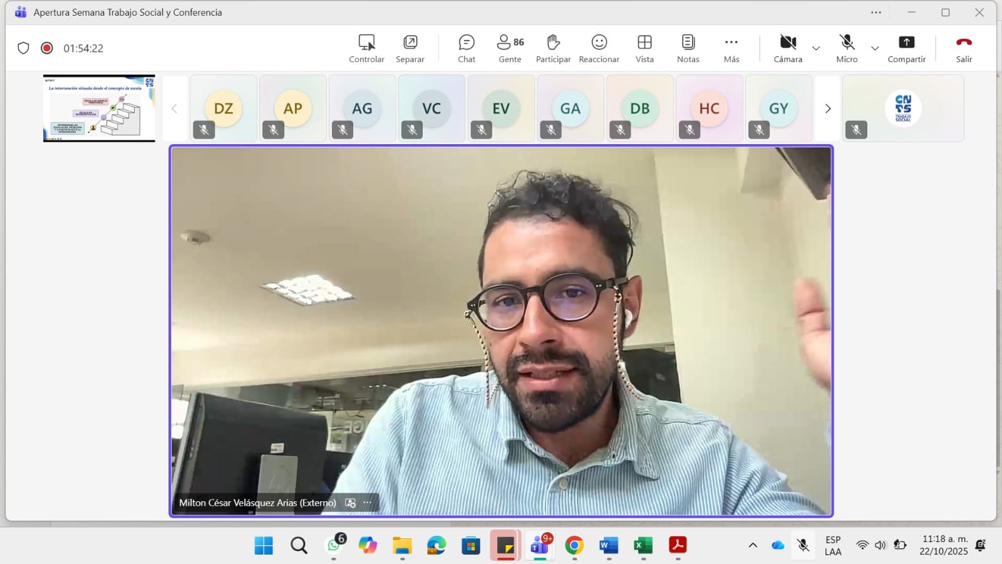Show hidden system tray icons
This screenshot has width=1002, height=564.
click(753, 545)
